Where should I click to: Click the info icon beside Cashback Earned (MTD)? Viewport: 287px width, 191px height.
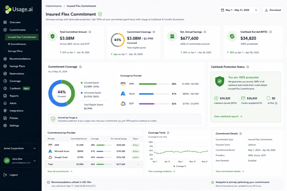(x=270, y=32)
